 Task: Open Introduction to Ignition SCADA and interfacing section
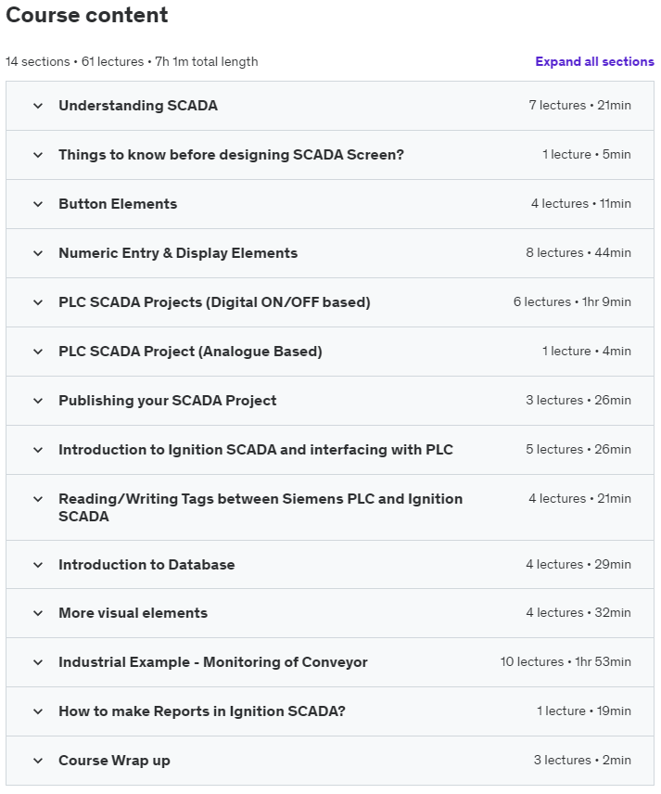coord(255,450)
